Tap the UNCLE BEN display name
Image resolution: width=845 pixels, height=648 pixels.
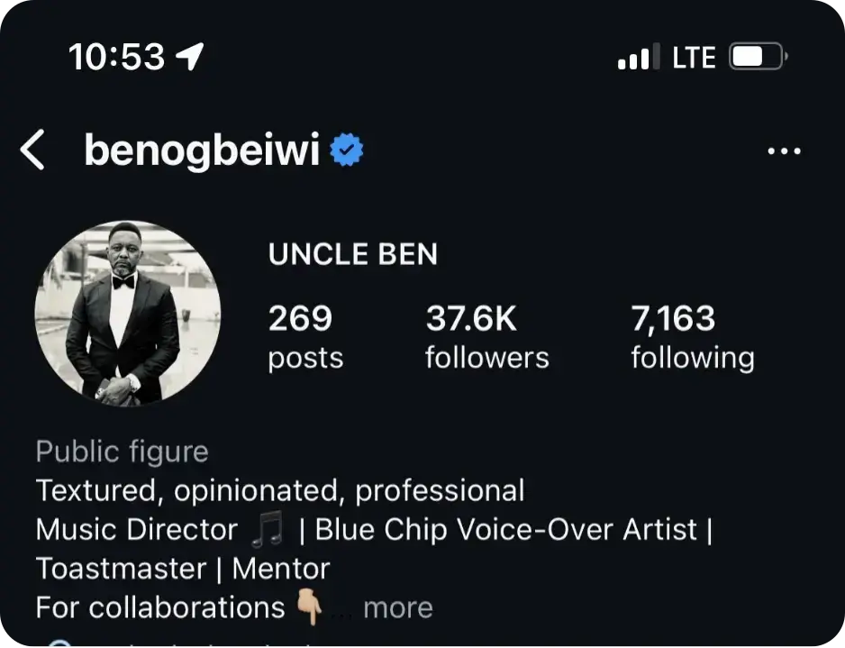pos(352,255)
